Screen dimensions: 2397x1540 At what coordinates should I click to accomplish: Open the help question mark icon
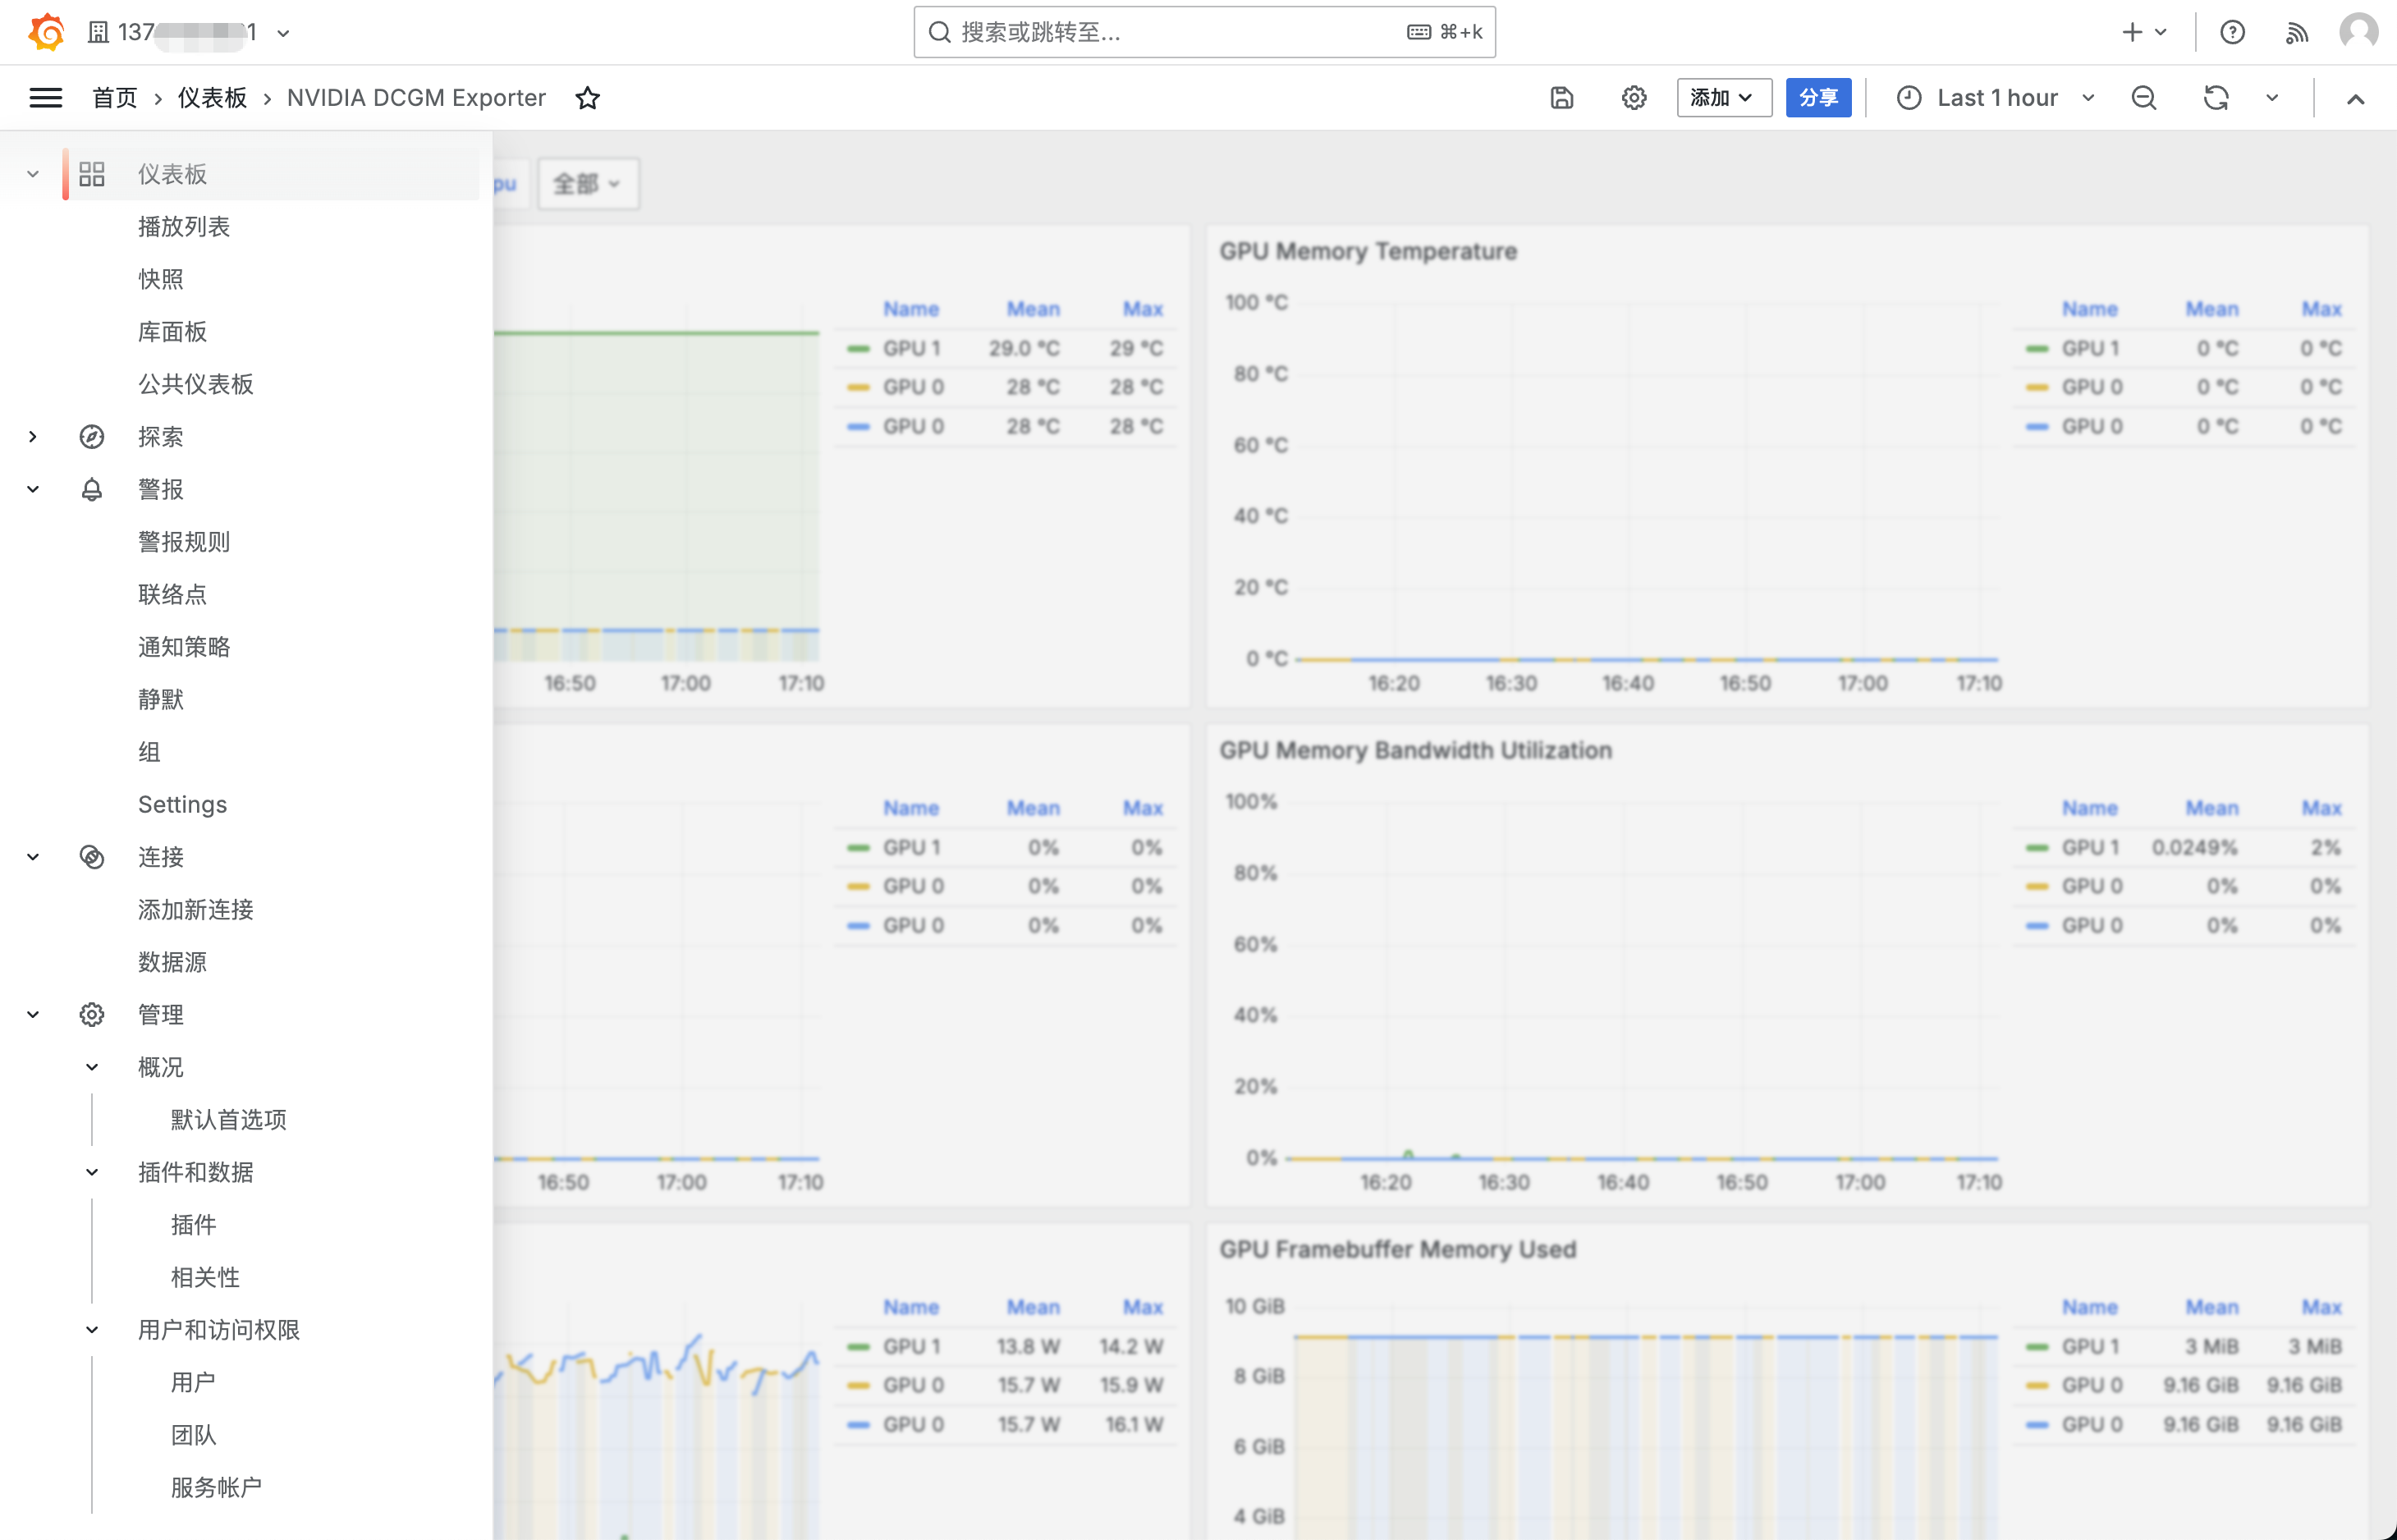coord(2232,32)
